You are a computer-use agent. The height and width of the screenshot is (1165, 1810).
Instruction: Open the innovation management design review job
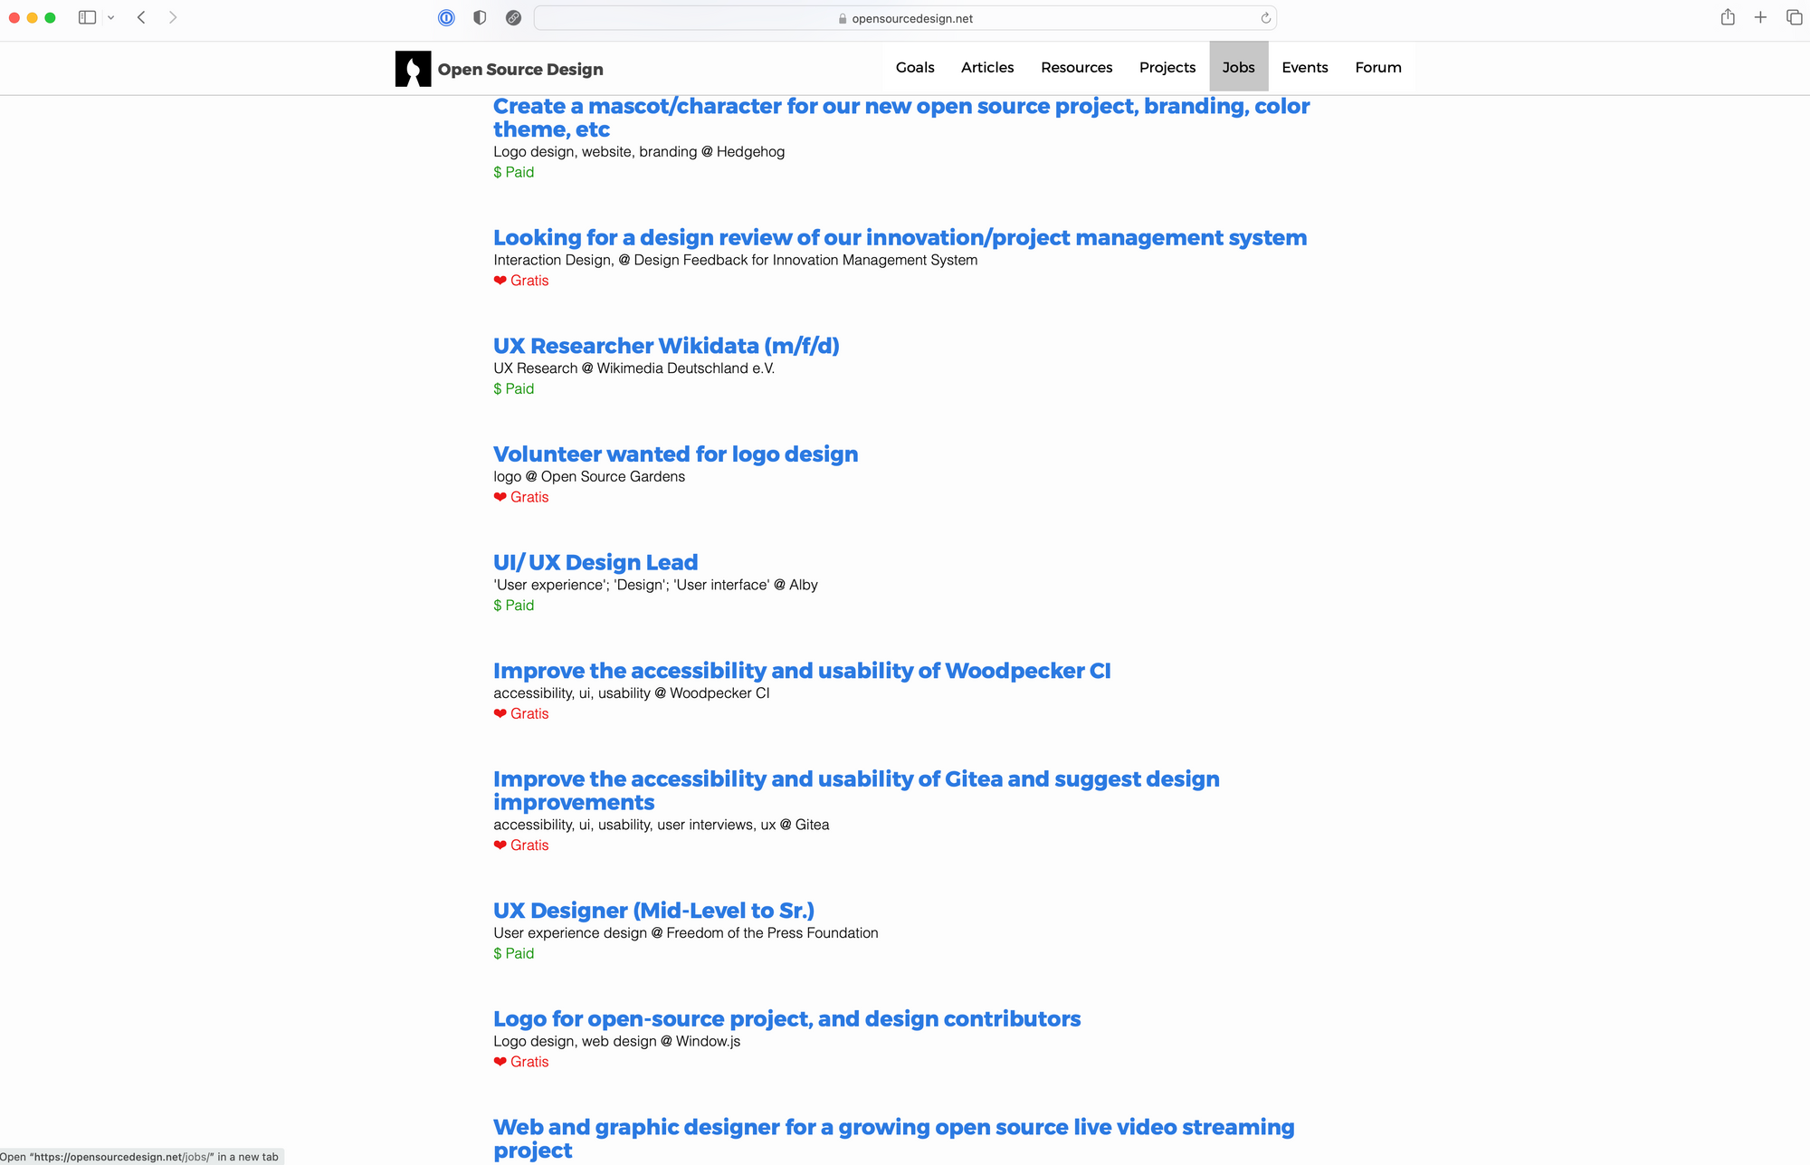pyautogui.click(x=900, y=237)
